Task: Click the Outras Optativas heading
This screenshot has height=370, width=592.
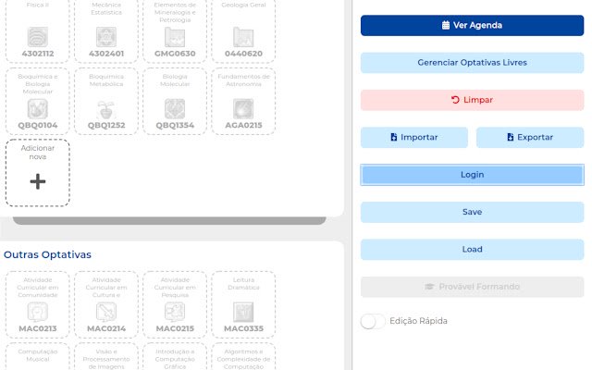Action: click(47, 255)
